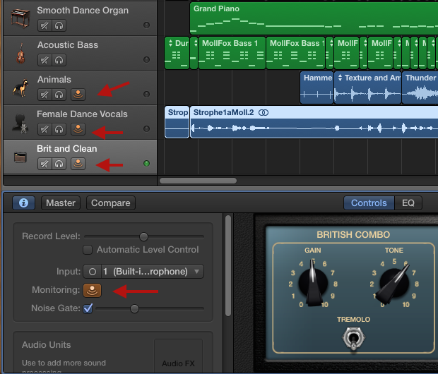438x374 pixels.
Task: Click the horizontal timeline scrollbar
Action: 198,181
